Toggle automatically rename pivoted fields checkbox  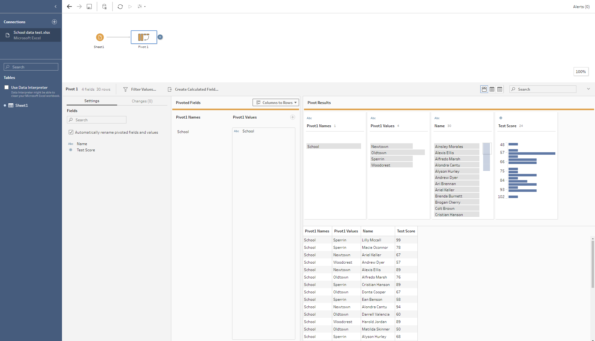[71, 132]
